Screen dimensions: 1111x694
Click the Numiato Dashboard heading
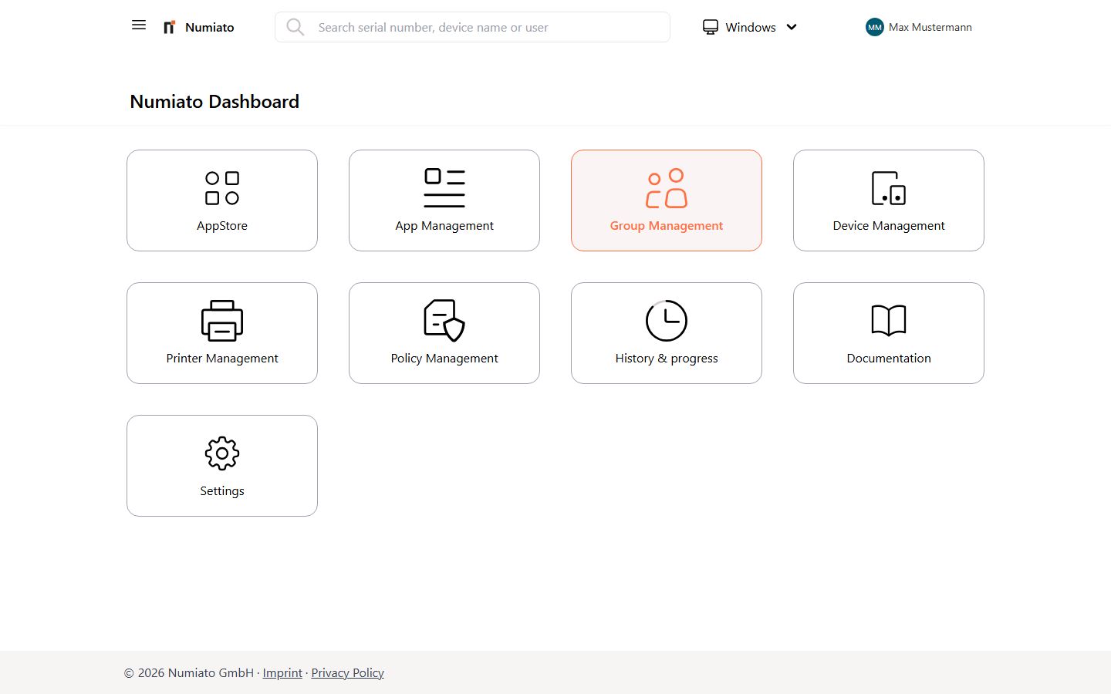point(214,101)
